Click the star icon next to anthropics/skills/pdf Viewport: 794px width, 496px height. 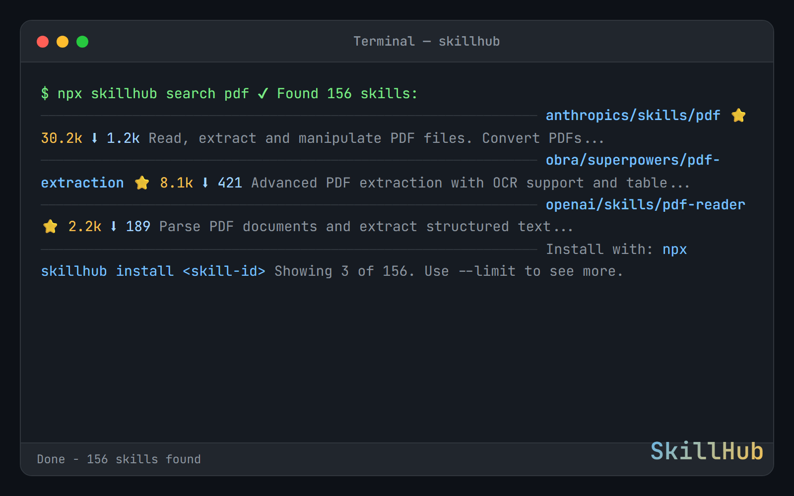pyautogui.click(x=739, y=115)
